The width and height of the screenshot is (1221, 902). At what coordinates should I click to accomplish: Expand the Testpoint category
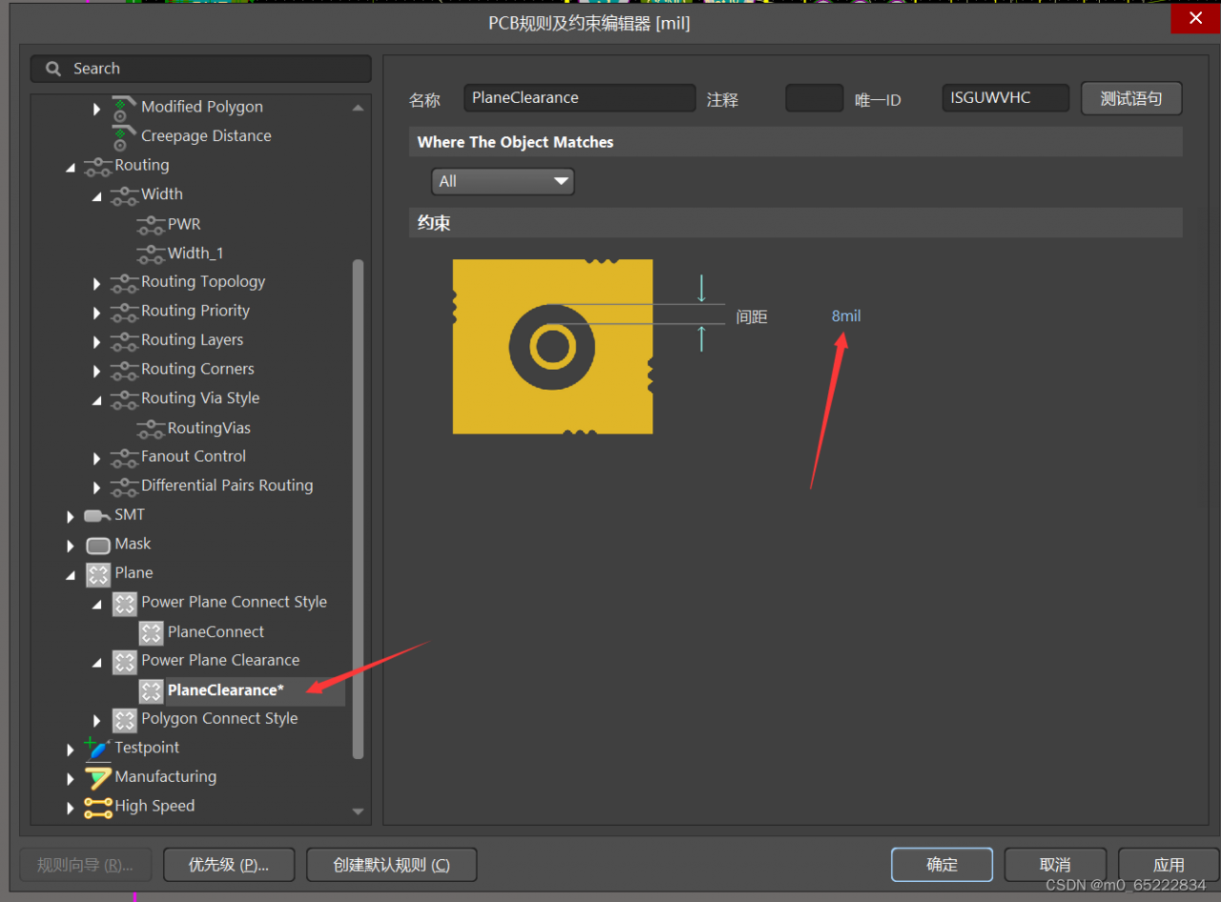click(71, 749)
